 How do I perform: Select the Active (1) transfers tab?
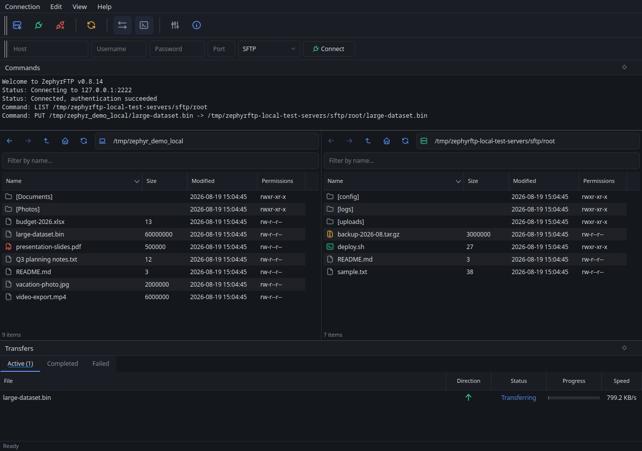coord(20,364)
